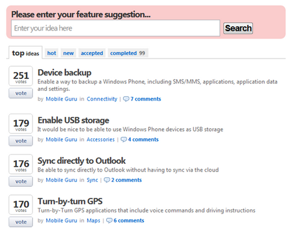Click the 179 votes count box
Screen dimensions: 287x233
(21, 124)
